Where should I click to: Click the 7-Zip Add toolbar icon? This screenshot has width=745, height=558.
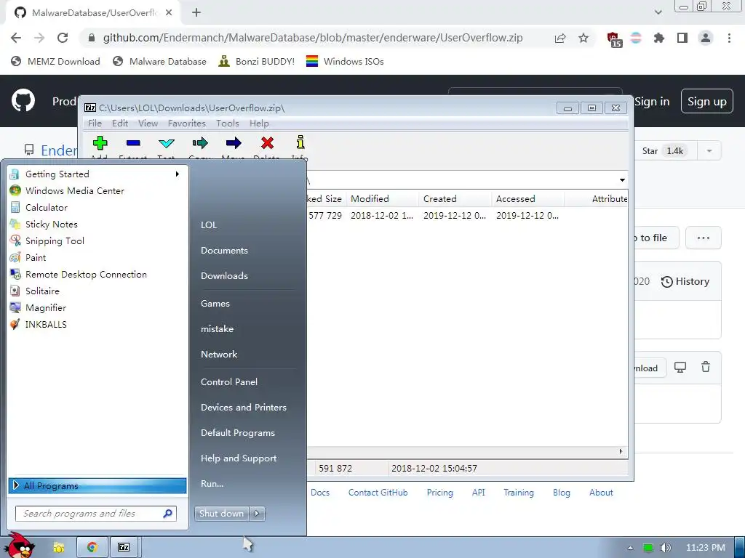[x=100, y=143]
